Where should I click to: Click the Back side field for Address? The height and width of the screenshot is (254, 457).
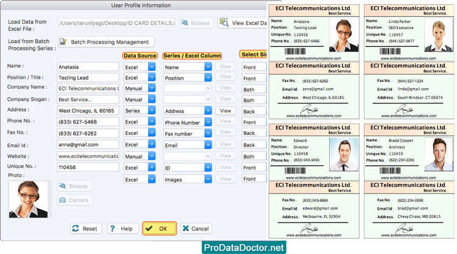(254, 111)
